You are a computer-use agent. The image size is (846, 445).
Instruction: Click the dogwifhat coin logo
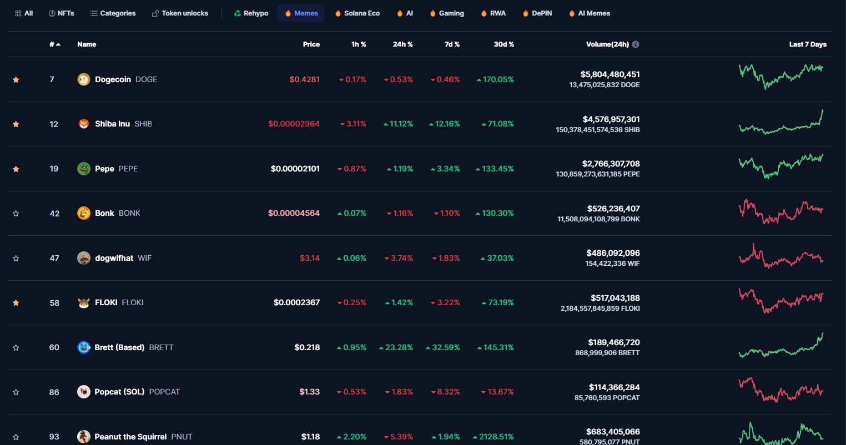pos(84,258)
